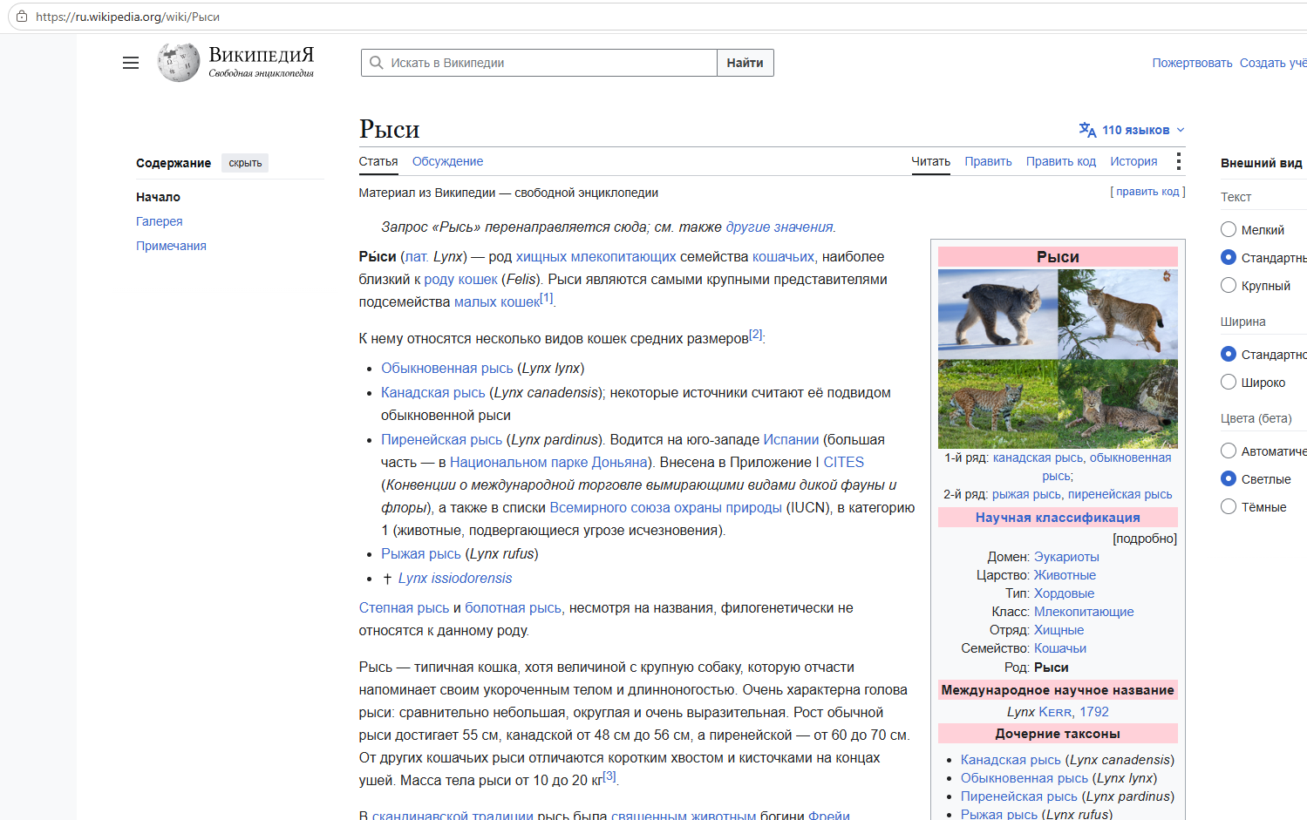The image size is (1307, 820).
Task: Click the magnifier icon in search box
Action: click(x=377, y=63)
